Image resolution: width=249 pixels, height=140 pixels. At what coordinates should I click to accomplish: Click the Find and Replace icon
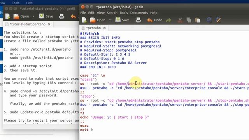pyautogui.click(x=218, y=20)
